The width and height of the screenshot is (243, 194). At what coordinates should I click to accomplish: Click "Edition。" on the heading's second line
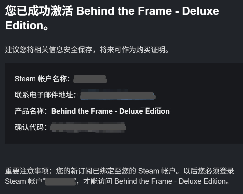pyautogui.click(x=27, y=26)
